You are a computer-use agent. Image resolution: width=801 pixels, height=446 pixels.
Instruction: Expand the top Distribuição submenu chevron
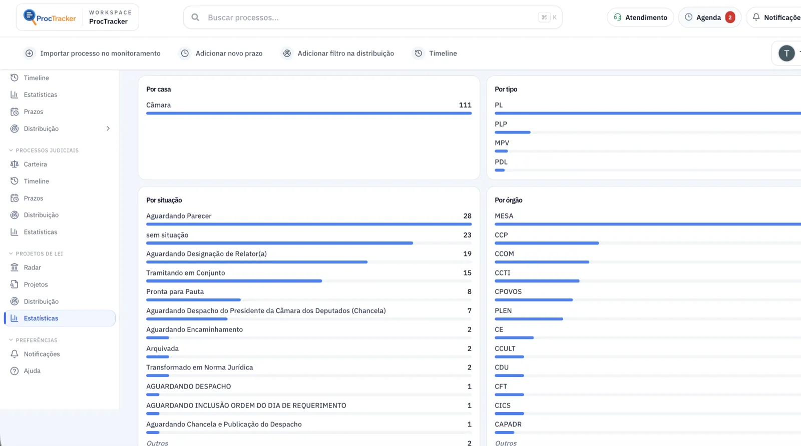108,129
